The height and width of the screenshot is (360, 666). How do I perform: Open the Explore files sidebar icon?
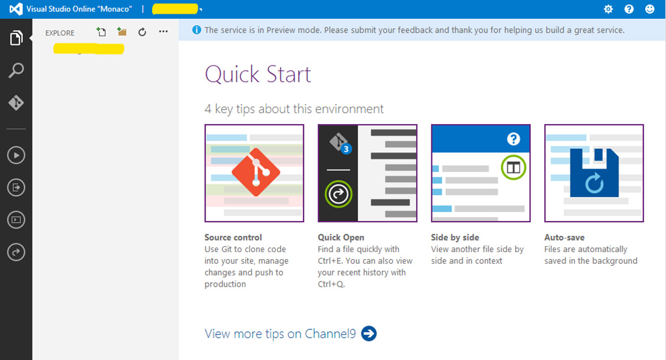(x=16, y=38)
